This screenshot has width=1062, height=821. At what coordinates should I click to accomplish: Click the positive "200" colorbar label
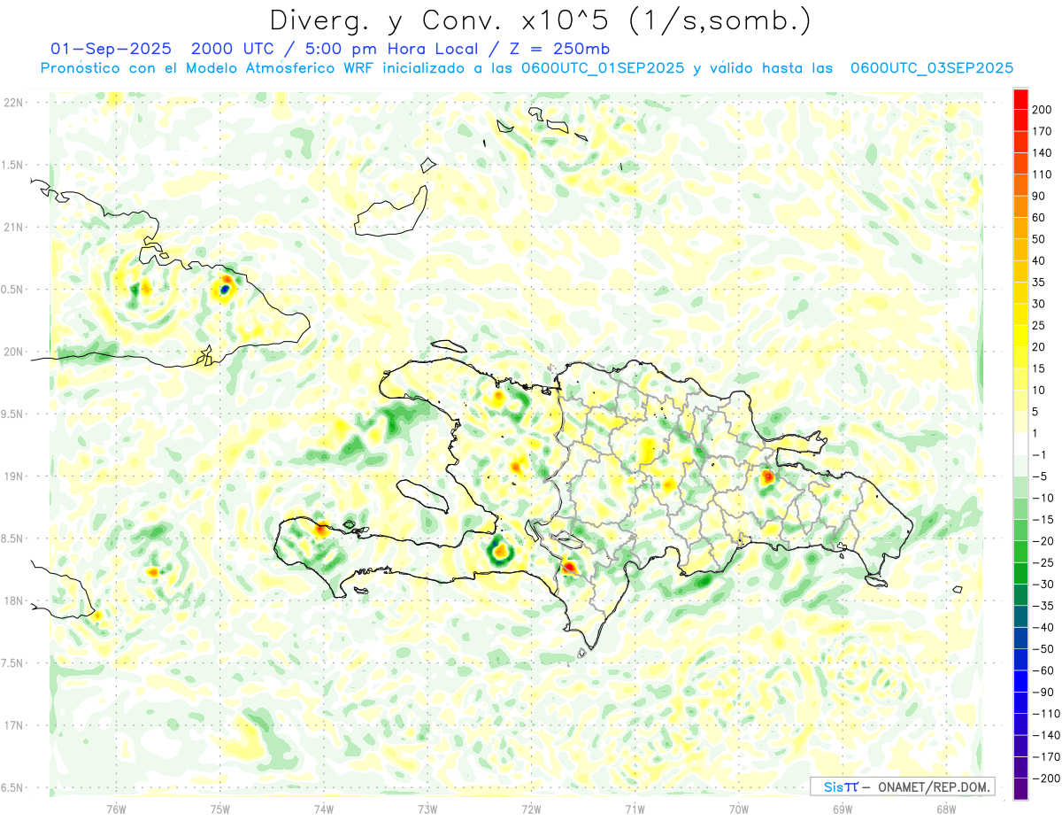(1043, 110)
